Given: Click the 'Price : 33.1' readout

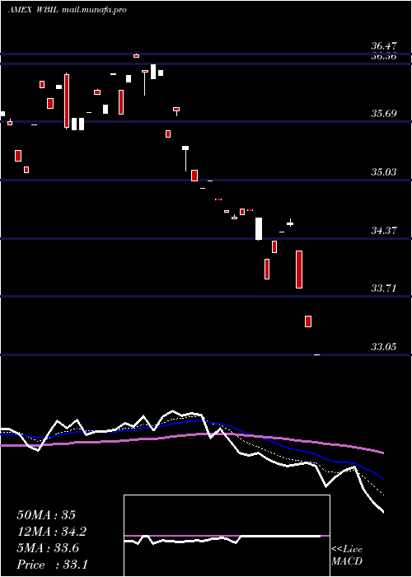Looking at the screenshot, I should click(x=52, y=565).
